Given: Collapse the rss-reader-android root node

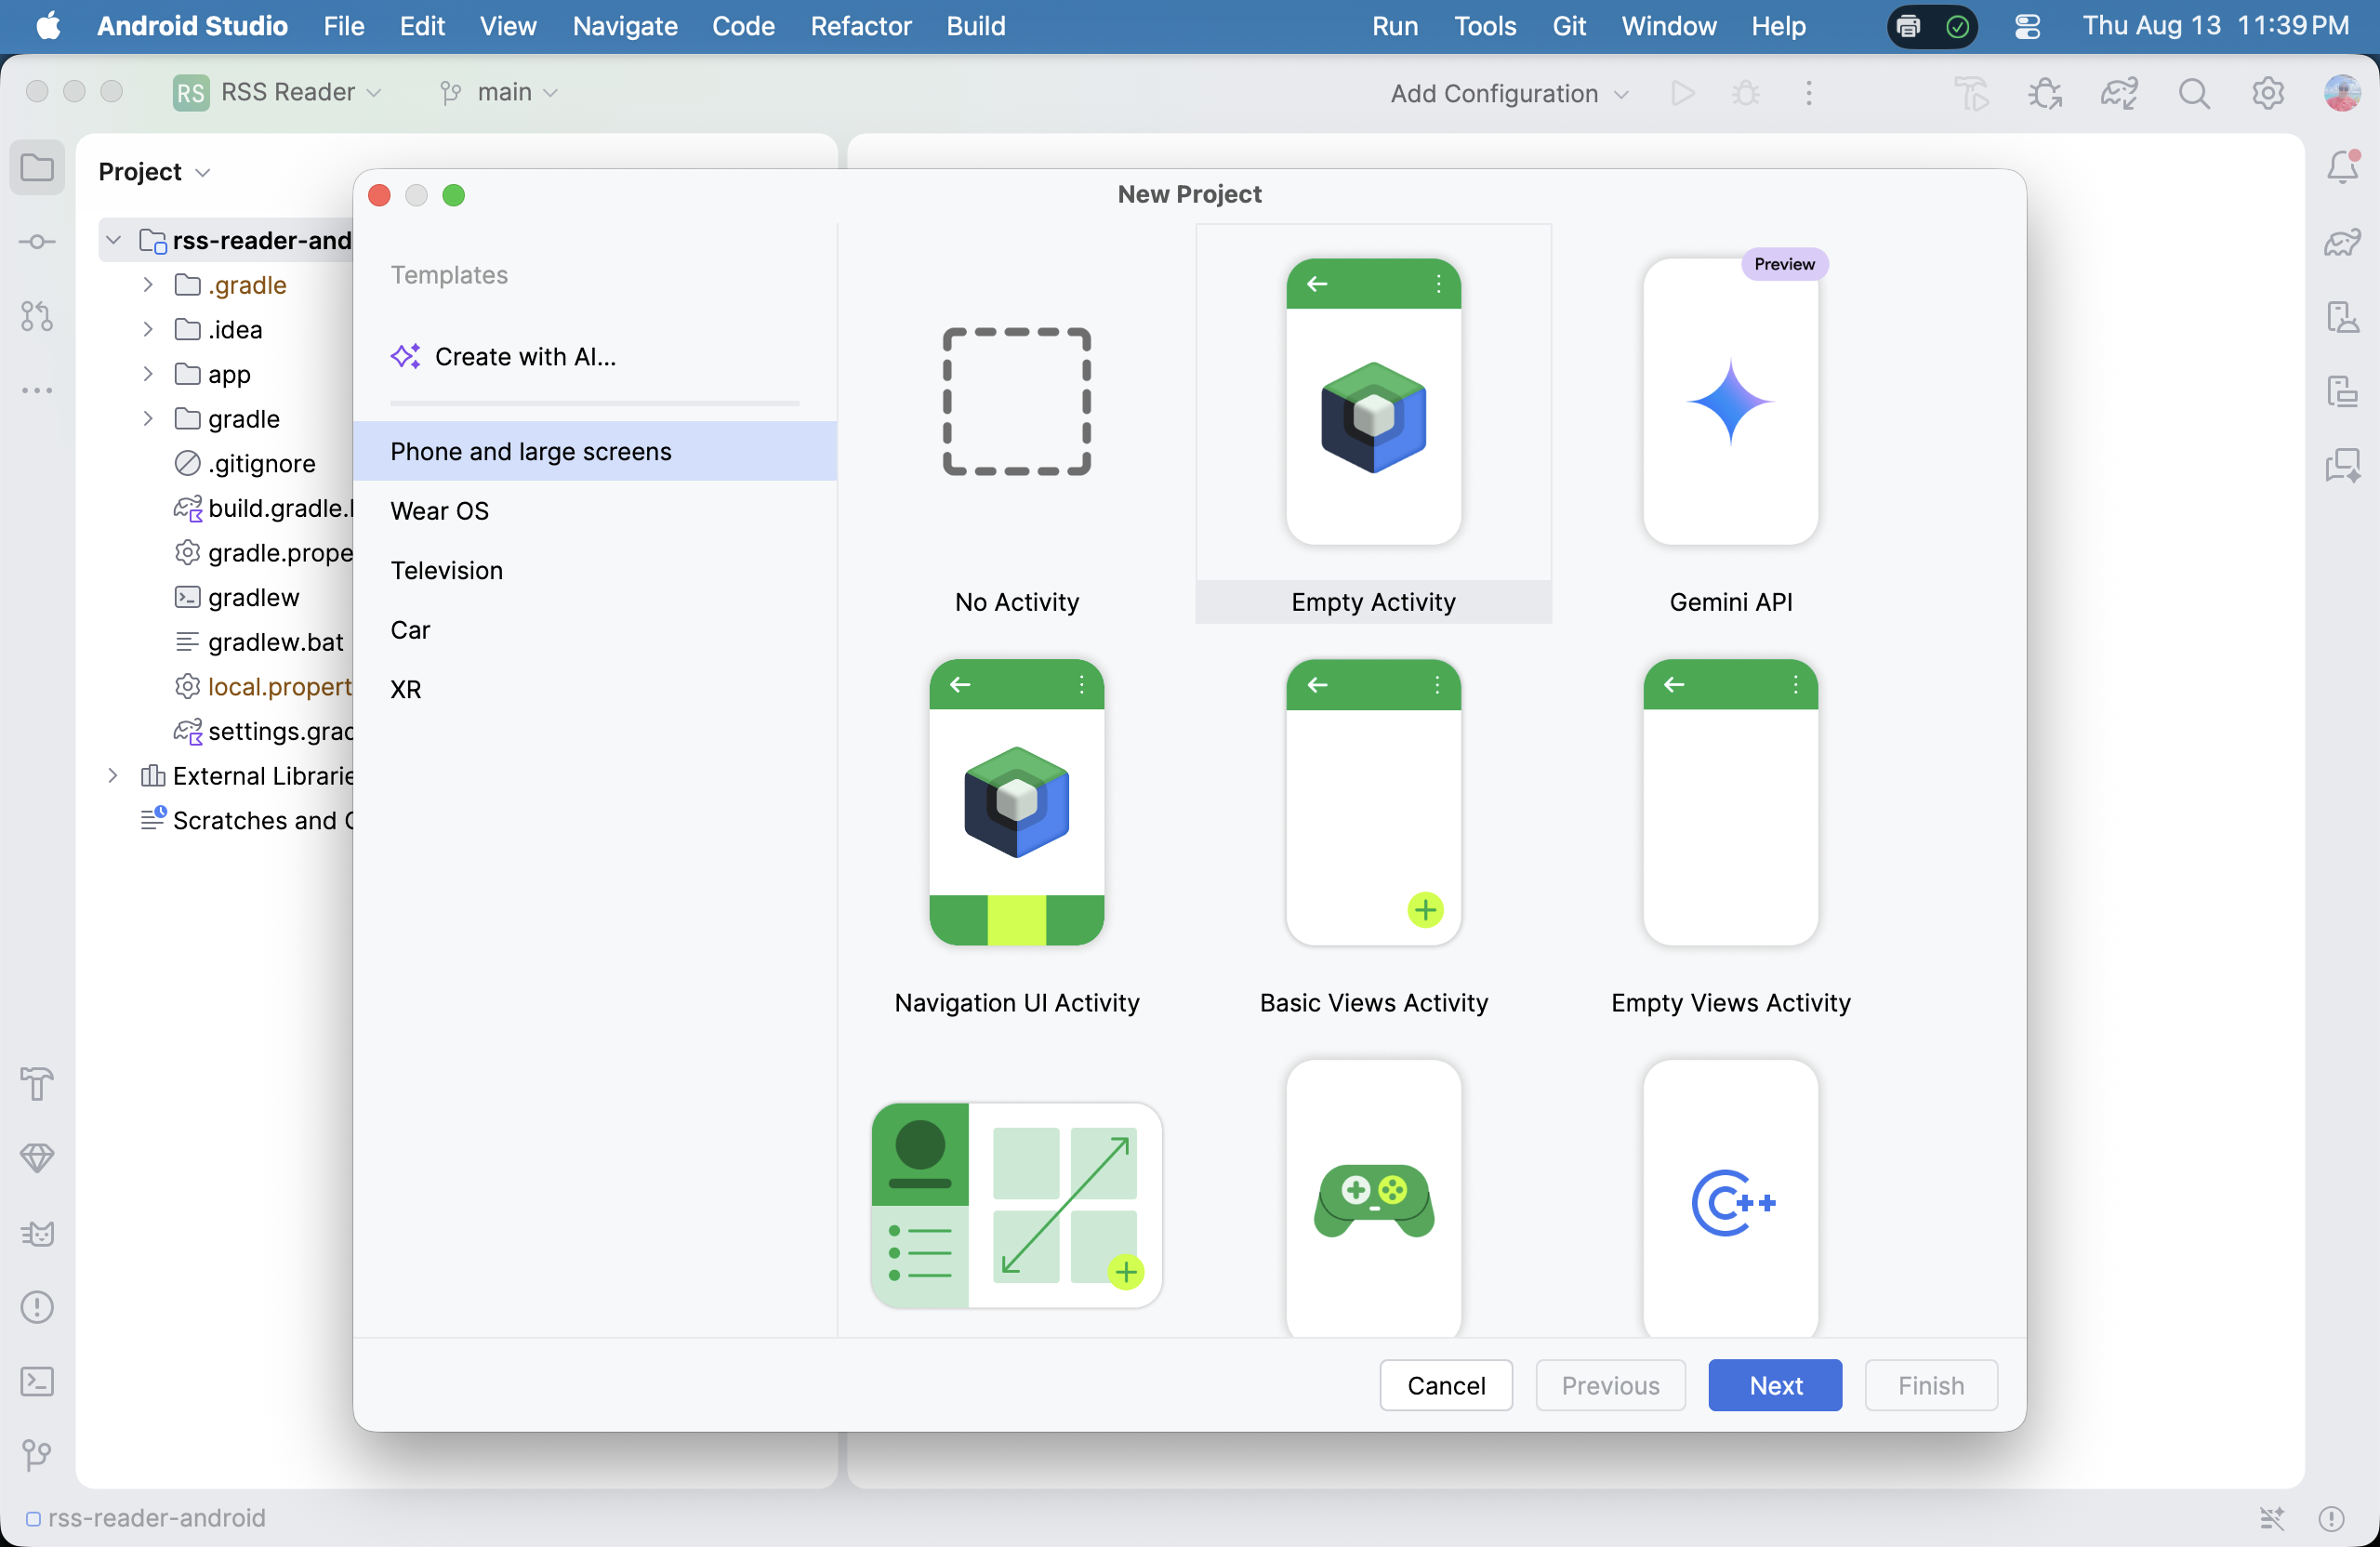Looking at the screenshot, I should tap(114, 240).
